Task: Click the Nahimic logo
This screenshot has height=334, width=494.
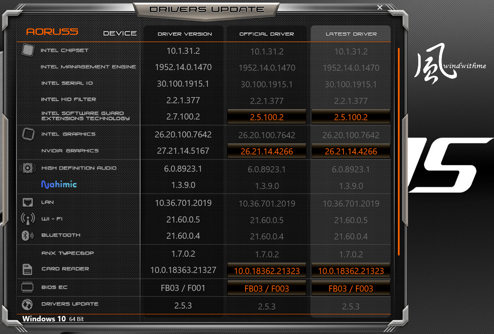Action: [x=59, y=184]
